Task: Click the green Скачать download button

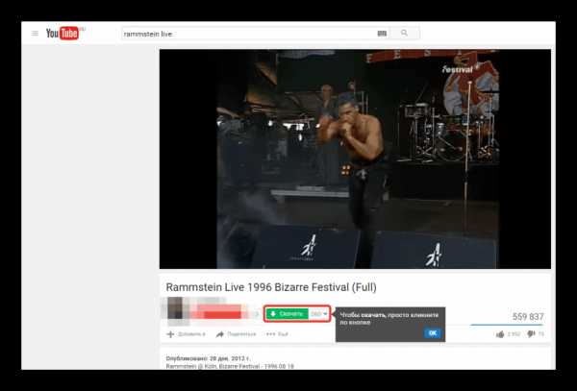Action: (x=287, y=314)
